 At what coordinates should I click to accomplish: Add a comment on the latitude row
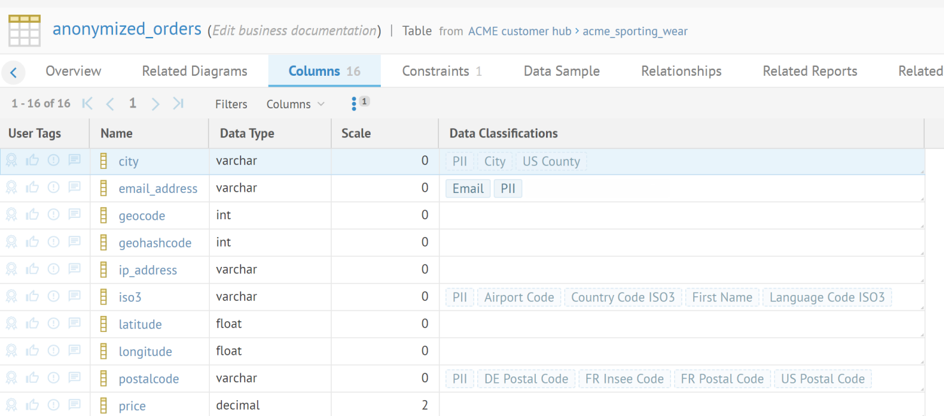(75, 323)
